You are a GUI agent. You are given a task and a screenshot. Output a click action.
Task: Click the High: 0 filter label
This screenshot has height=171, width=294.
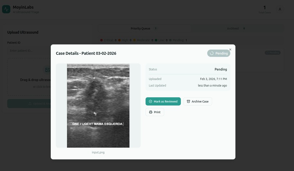tap(125, 40)
